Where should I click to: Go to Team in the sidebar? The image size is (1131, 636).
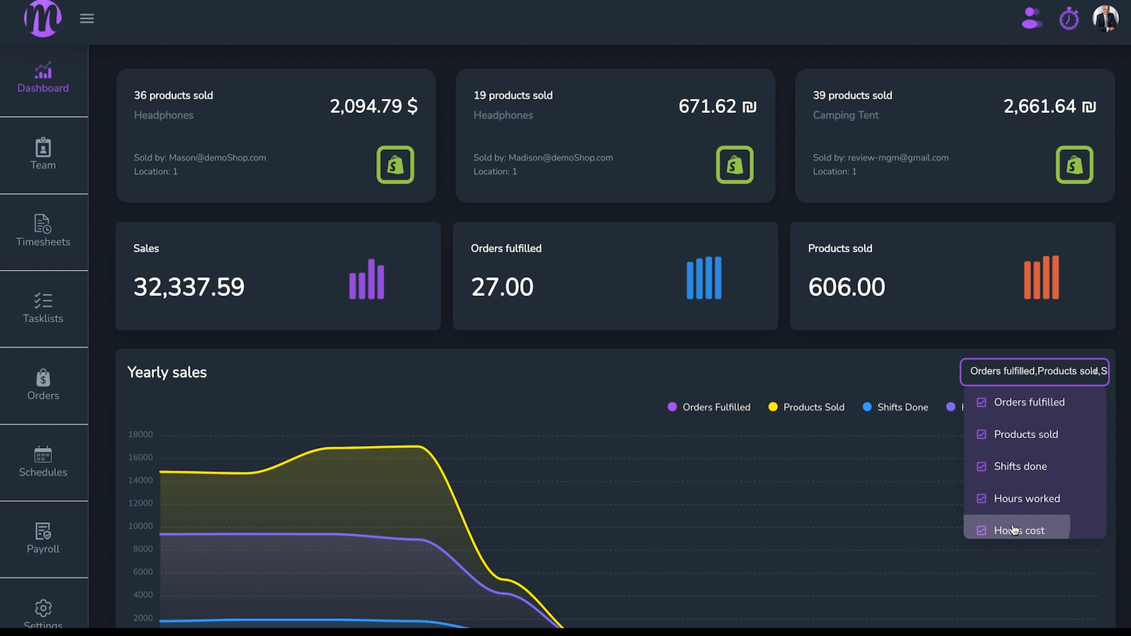click(43, 155)
